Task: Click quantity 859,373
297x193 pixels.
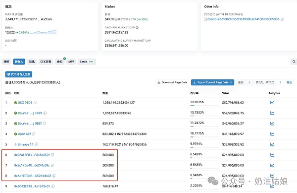Action: click(x=108, y=124)
